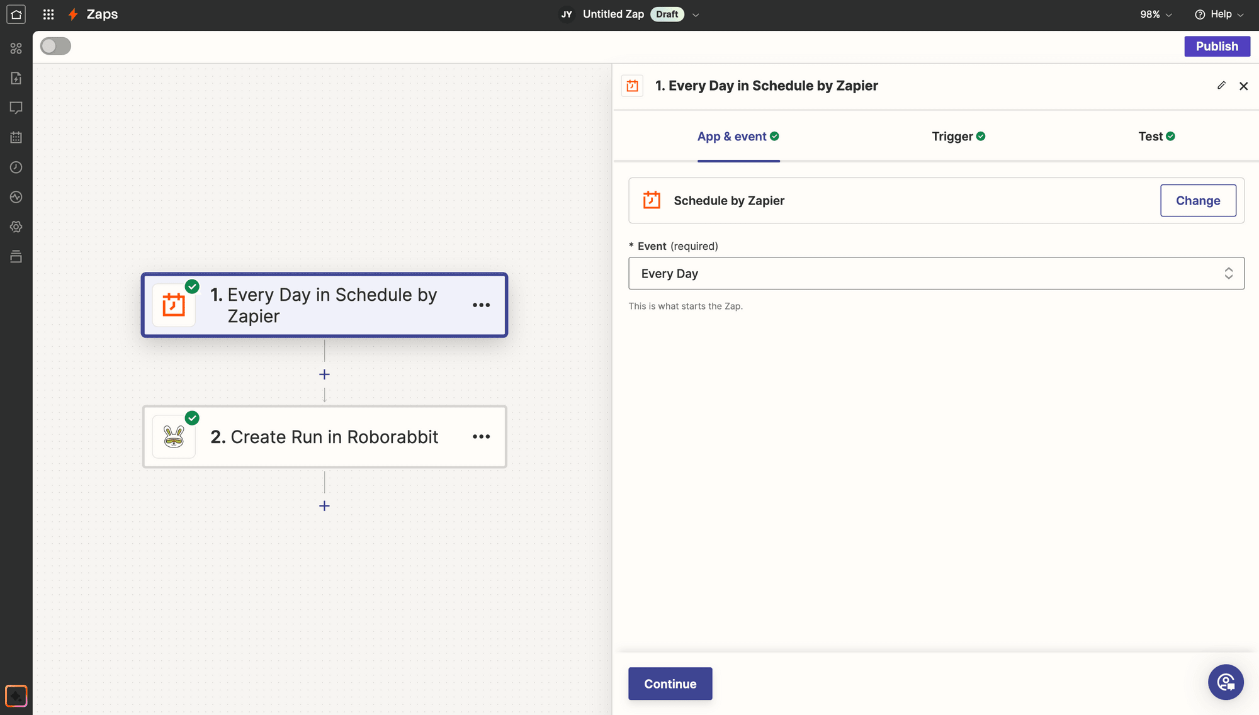Click the tables/database sidebar icon
The height and width of the screenshot is (715, 1259).
[x=16, y=257]
